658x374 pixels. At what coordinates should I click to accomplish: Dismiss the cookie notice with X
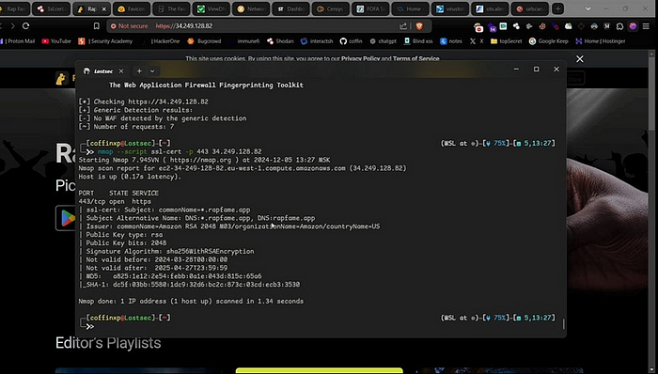coord(580,59)
